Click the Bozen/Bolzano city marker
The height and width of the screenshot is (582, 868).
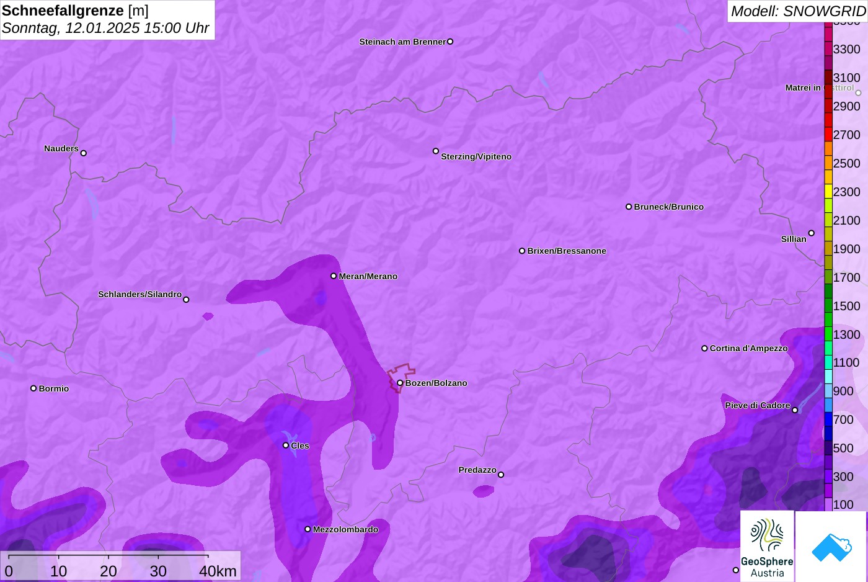[x=400, y=383]
